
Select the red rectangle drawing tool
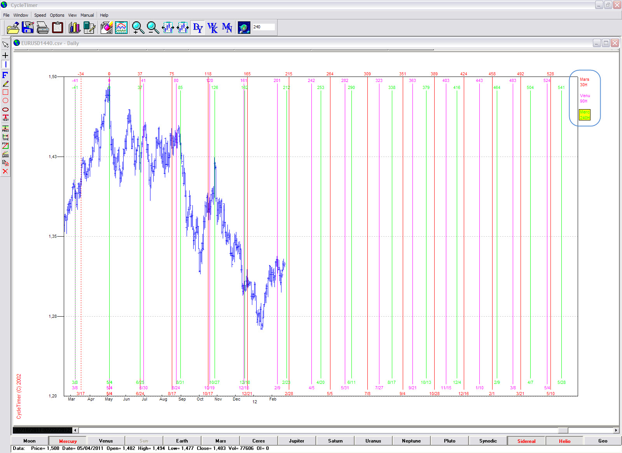[x=5, y=92]
